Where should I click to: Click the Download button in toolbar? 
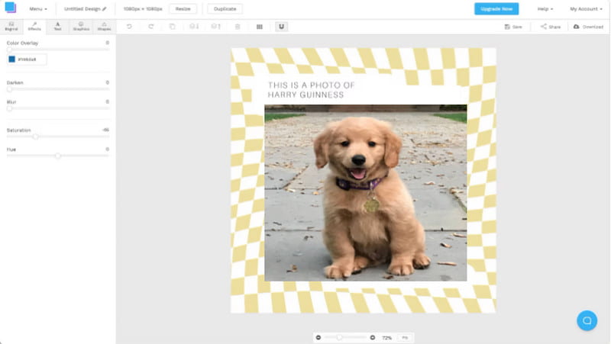[588, 27]
